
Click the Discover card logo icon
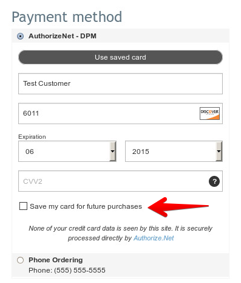pos(209,113)
